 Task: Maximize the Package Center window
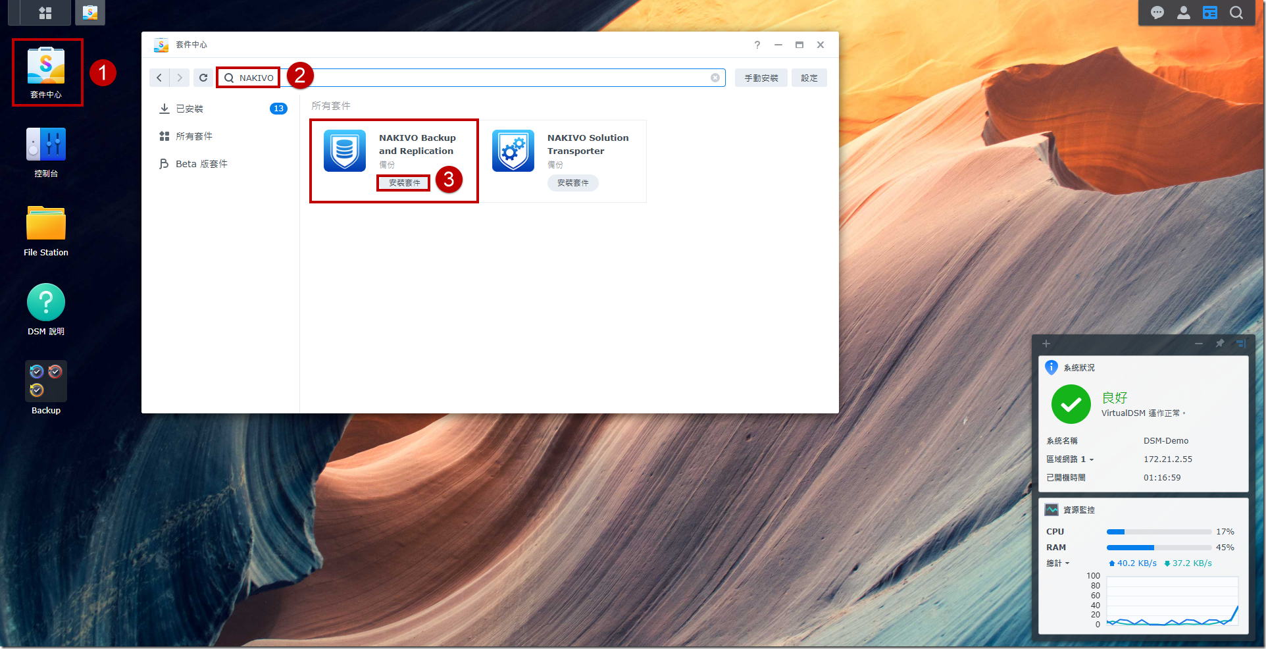(x=799, y=45)
